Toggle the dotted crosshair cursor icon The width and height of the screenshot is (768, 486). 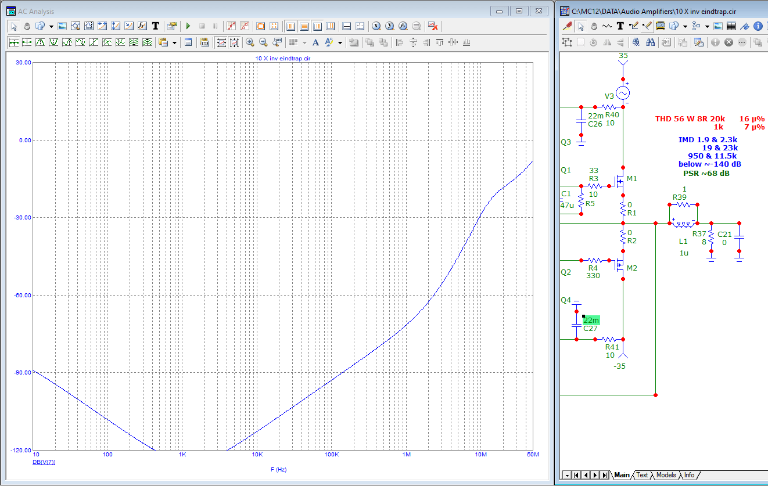[360, 26]
